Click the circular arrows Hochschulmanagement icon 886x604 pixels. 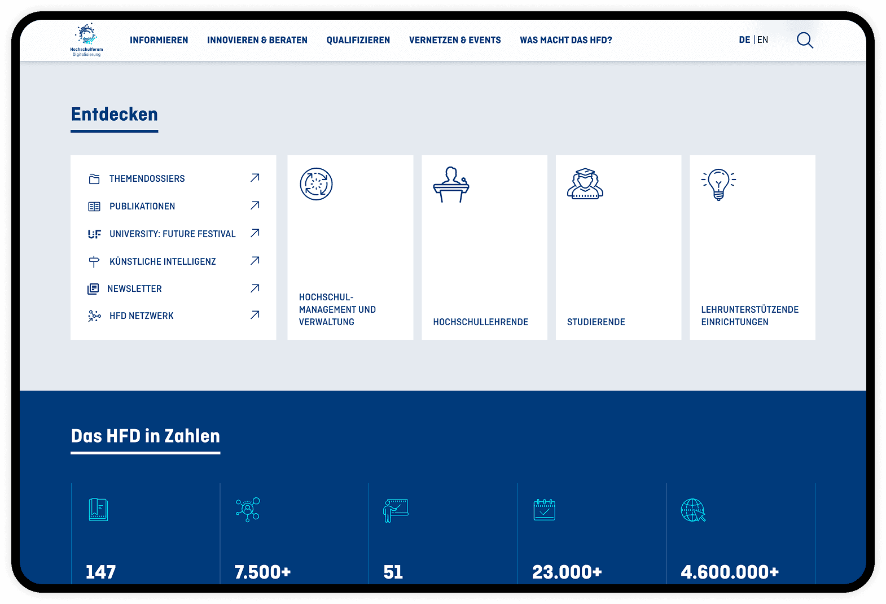316,184
